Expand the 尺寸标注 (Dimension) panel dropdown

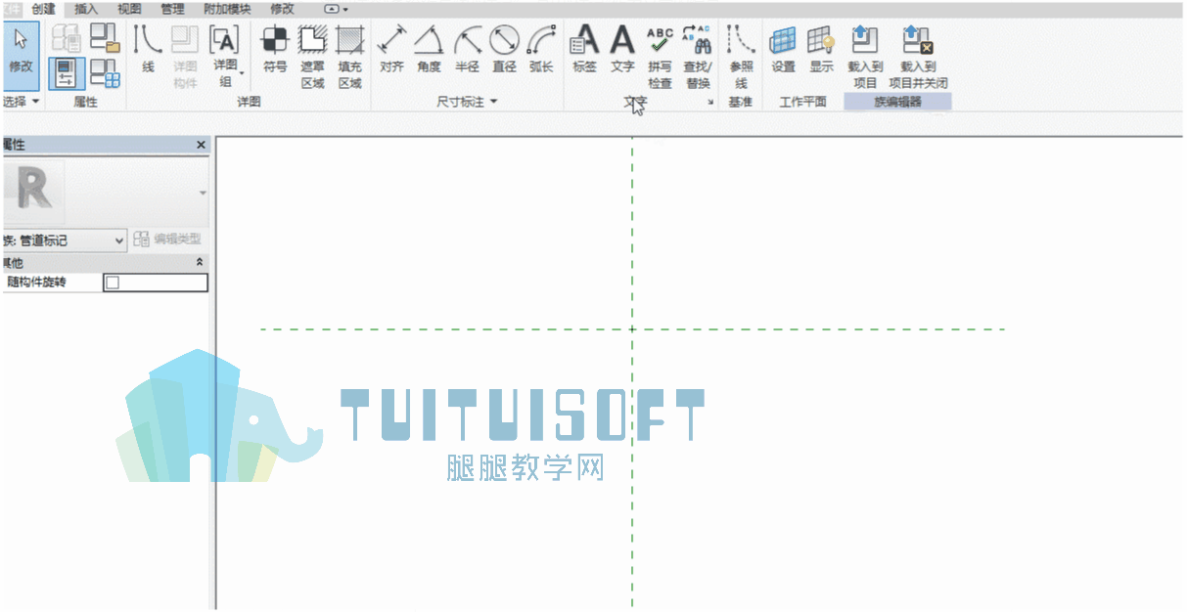tap(467, 102)
